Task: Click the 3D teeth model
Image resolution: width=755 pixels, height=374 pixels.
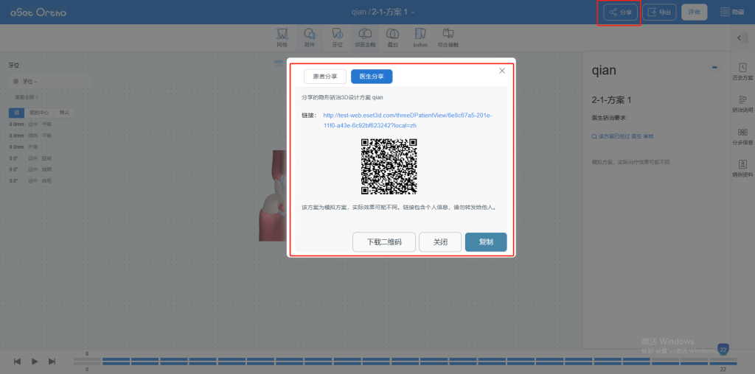Action: 274,196
